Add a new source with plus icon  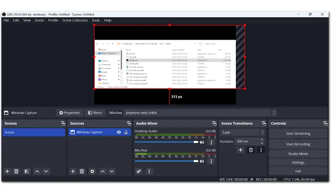[x=73, y=171]
